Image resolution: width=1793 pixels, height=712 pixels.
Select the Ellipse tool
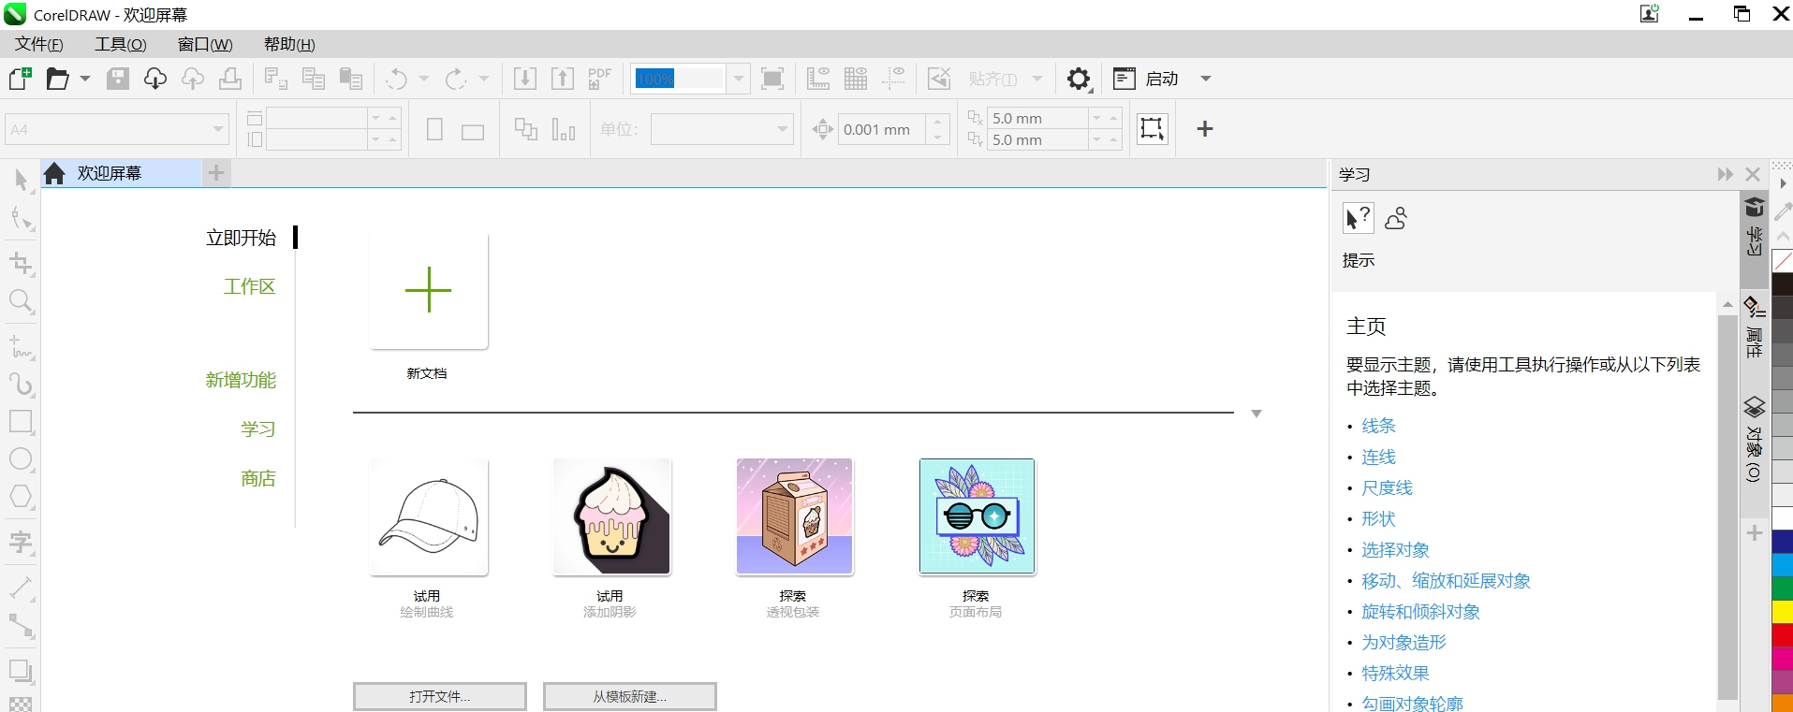(x=22, y=459)
